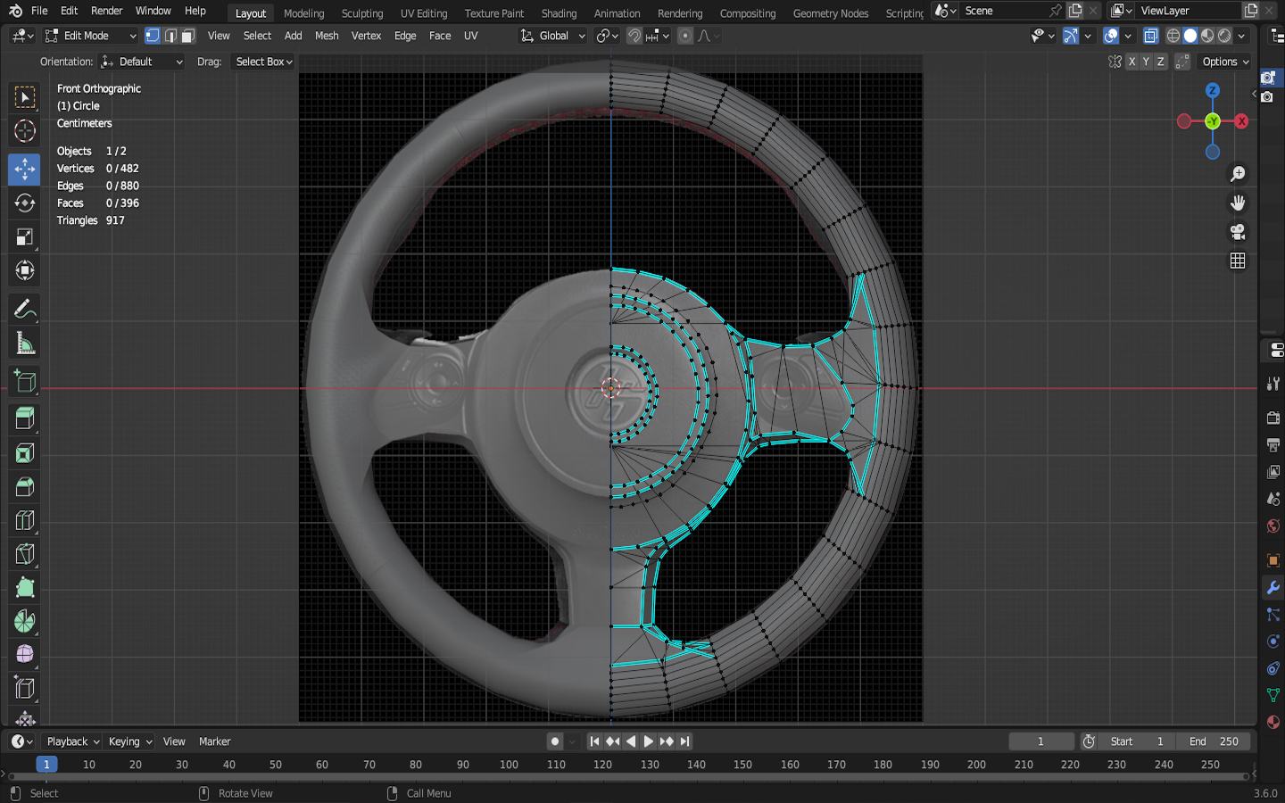Open the Playback dropdown in the timeline
The width and height of the screenshot is (1285, 803).
point(72,741)
